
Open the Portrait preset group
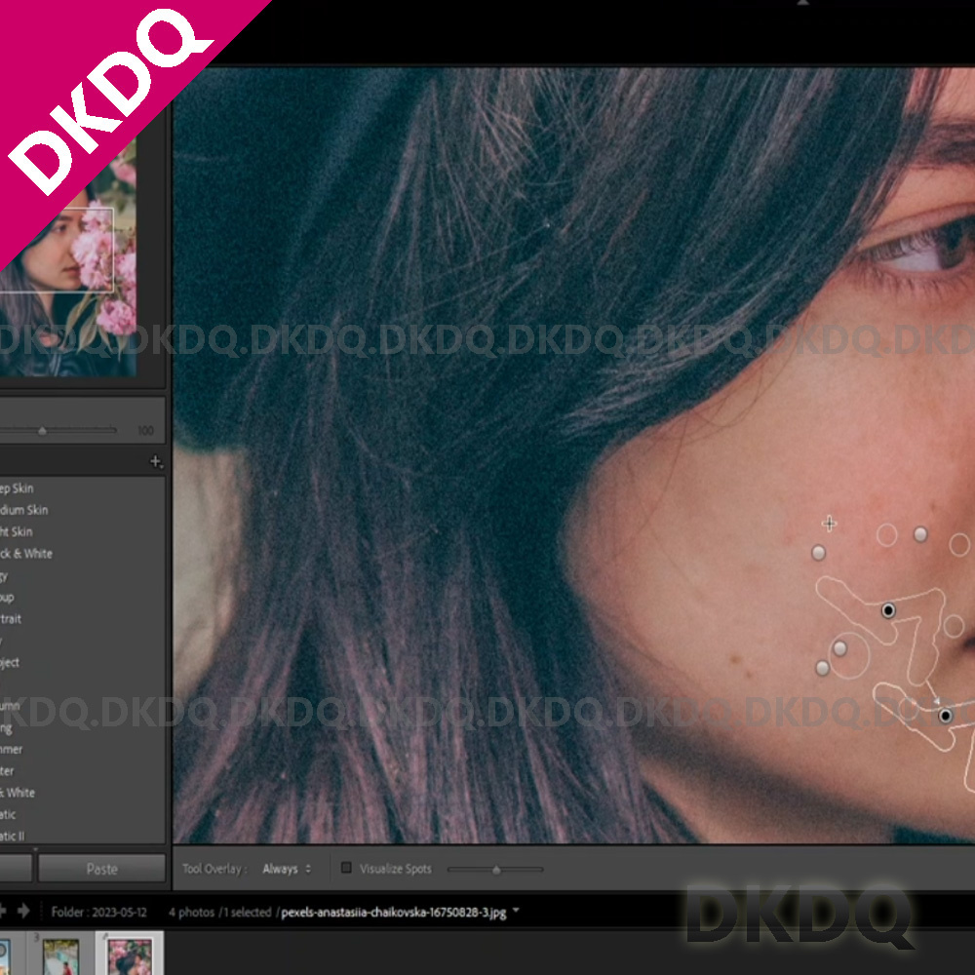12,619
